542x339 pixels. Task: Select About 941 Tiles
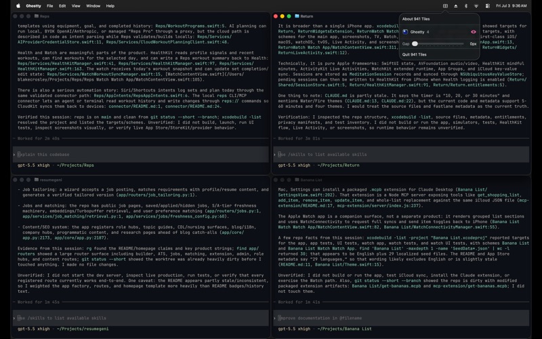pos(416,19)
